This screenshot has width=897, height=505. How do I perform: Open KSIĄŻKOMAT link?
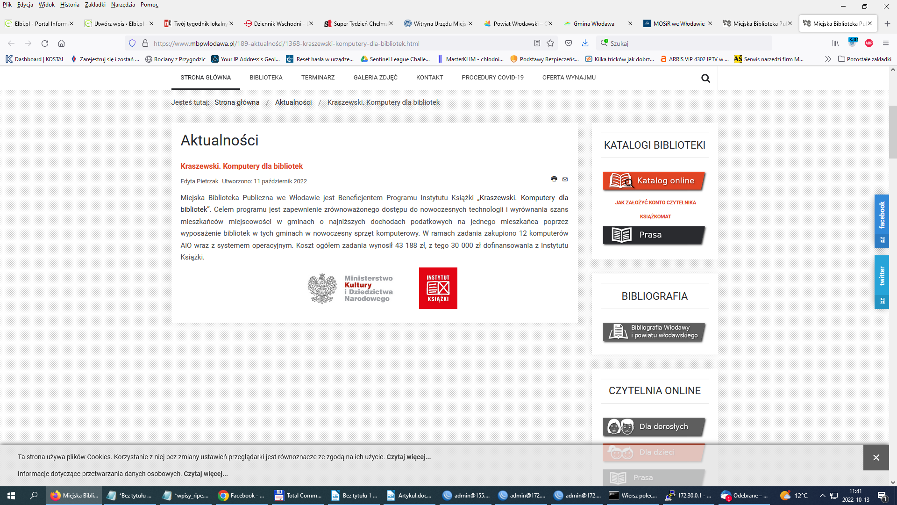coord(655,216)
